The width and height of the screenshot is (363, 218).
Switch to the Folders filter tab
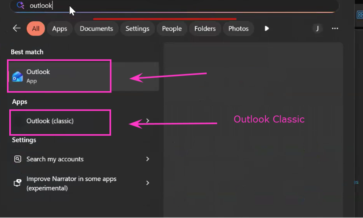tap(205, 28)
